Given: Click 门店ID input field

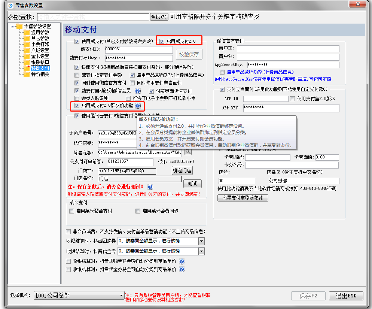Looking at the screenshot, I should tap(127, 171).
